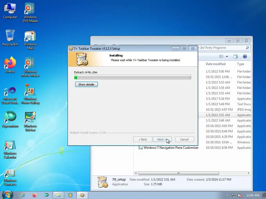
Task: Click the Cancel button in Setup
Action: pos(184,139)
